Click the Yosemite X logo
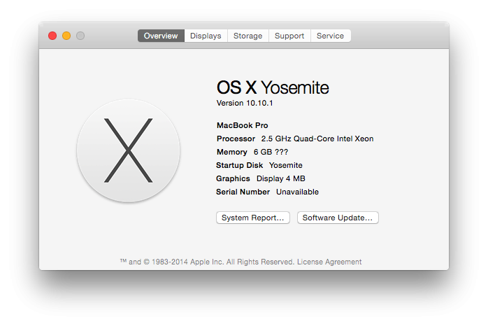The image size is (488, 326). click(x=128, y=150)
